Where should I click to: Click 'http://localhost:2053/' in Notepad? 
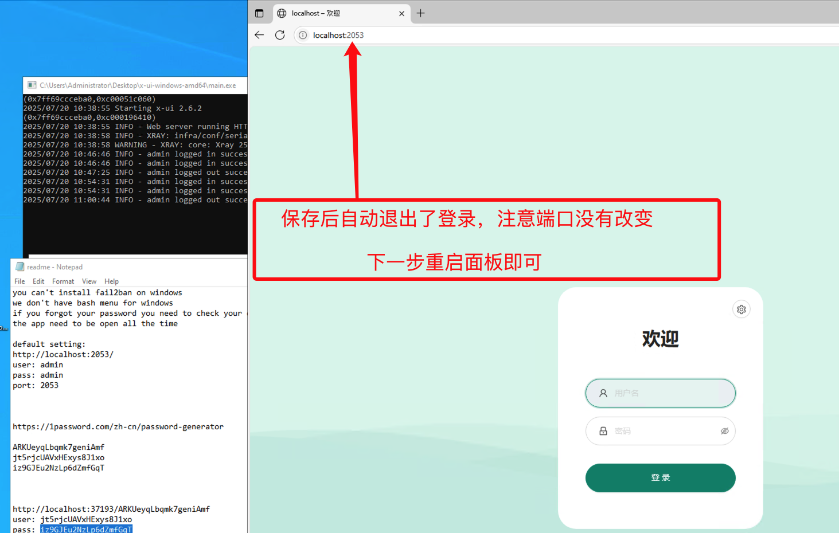[x=63, y=354]
